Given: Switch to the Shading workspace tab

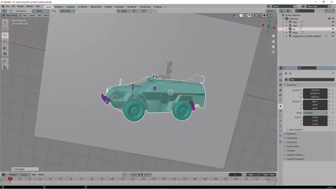Looking at the screenshot, I should tap(108, 7).
